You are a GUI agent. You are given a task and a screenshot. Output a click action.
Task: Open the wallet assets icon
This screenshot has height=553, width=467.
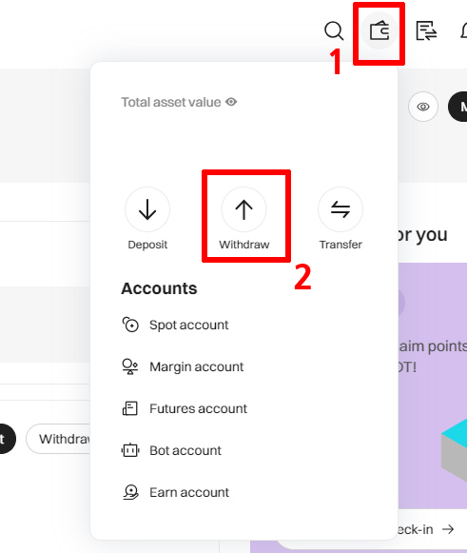click(x=379, y=30)
